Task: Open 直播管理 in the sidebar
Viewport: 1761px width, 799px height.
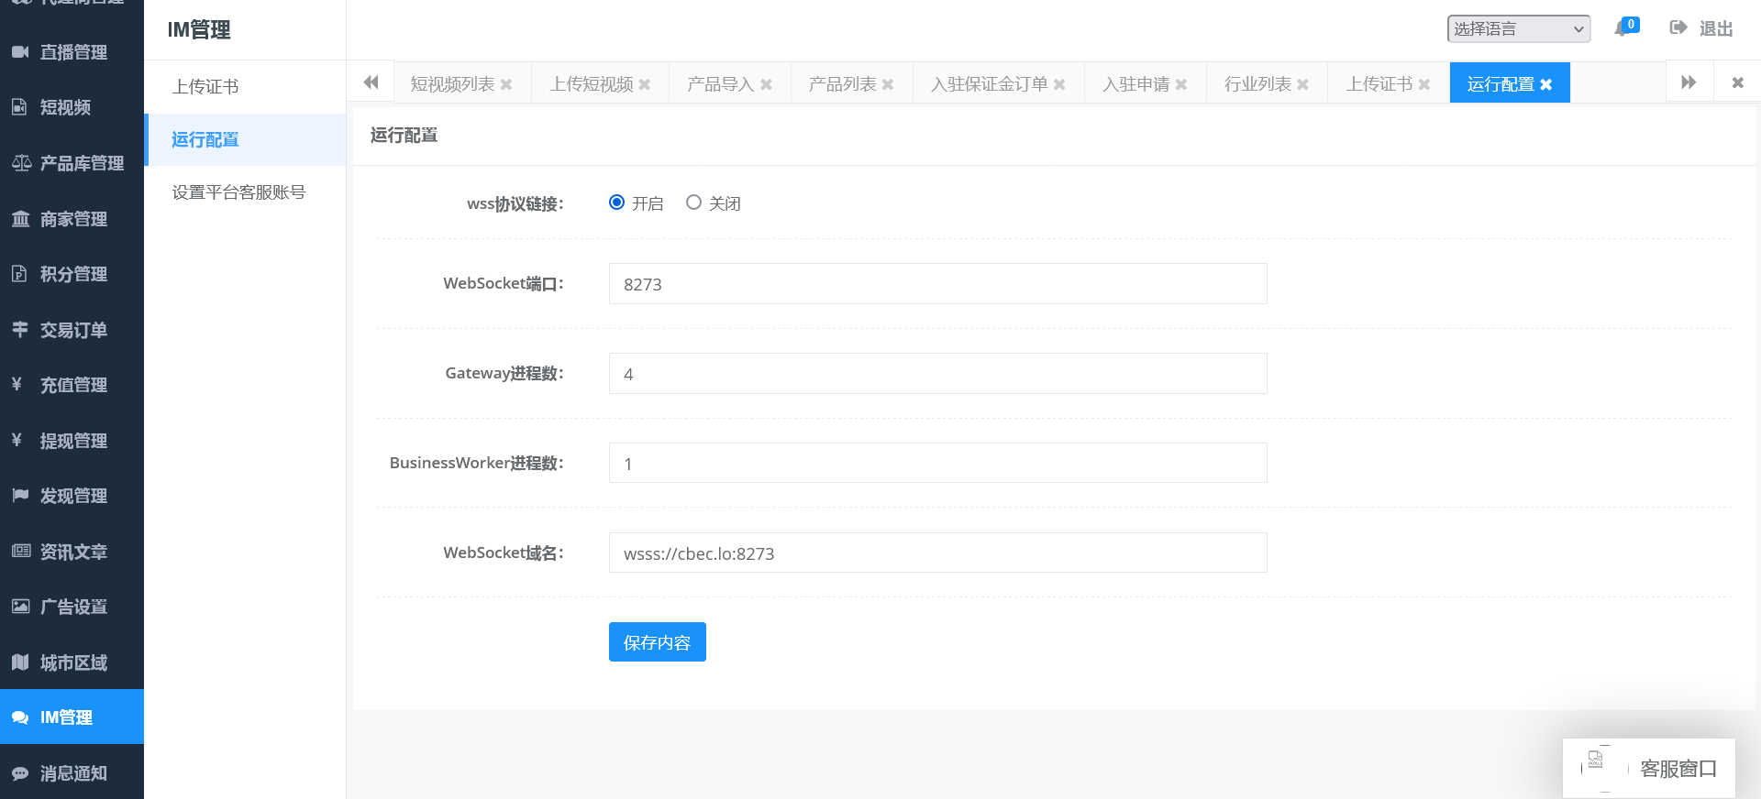Action: click(72, 52)
